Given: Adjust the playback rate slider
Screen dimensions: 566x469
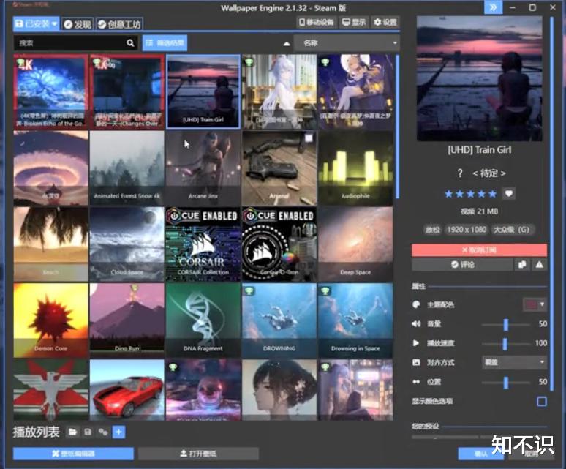Looking at the screenshot, I should point(505,344).
